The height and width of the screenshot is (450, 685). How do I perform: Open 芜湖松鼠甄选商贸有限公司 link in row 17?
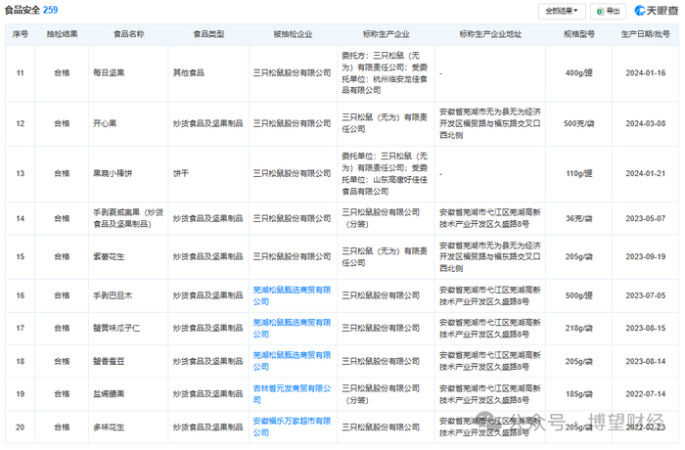292,328
